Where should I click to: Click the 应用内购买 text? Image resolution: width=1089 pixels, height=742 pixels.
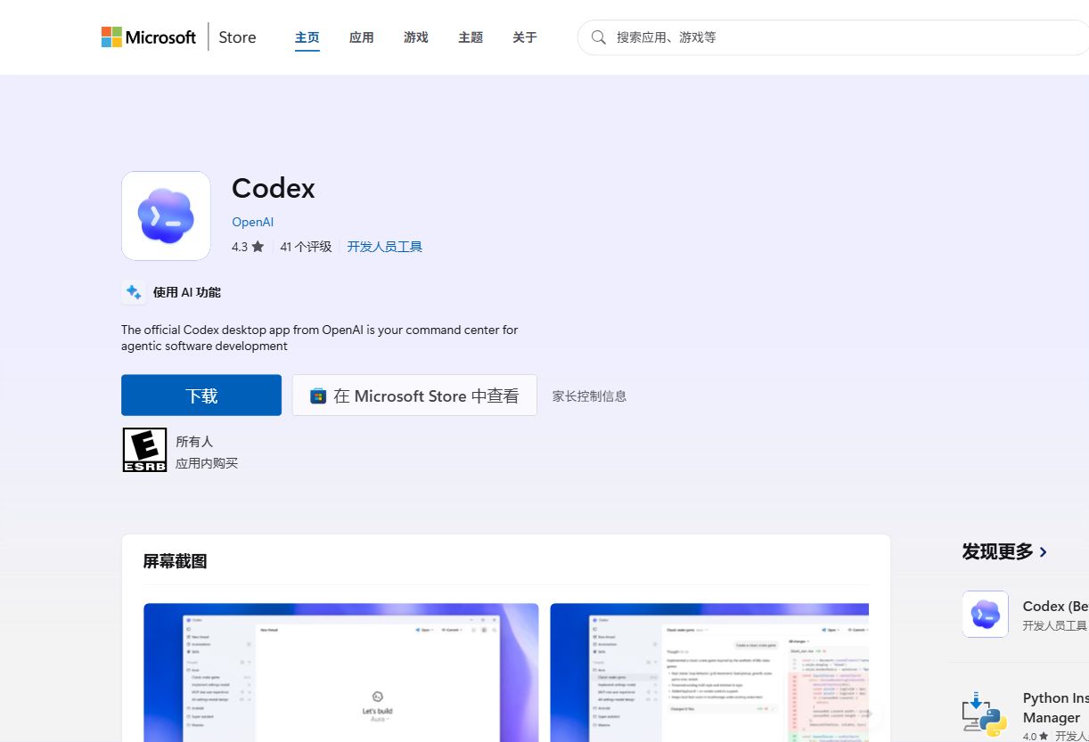(x=207, y=463)
